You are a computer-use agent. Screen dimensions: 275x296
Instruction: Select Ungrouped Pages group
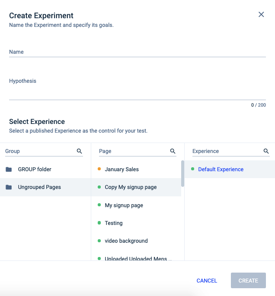(39, 187)
